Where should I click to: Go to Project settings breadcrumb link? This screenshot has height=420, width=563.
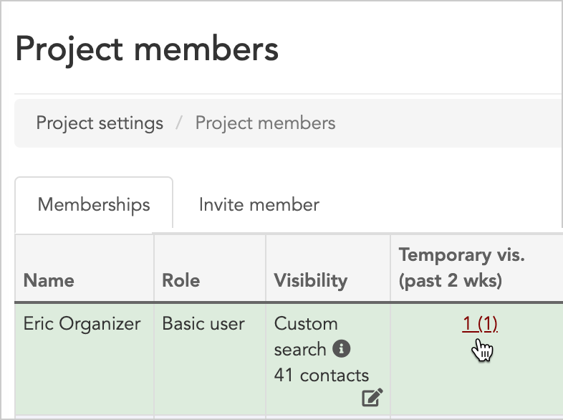[x=100, y=123]
